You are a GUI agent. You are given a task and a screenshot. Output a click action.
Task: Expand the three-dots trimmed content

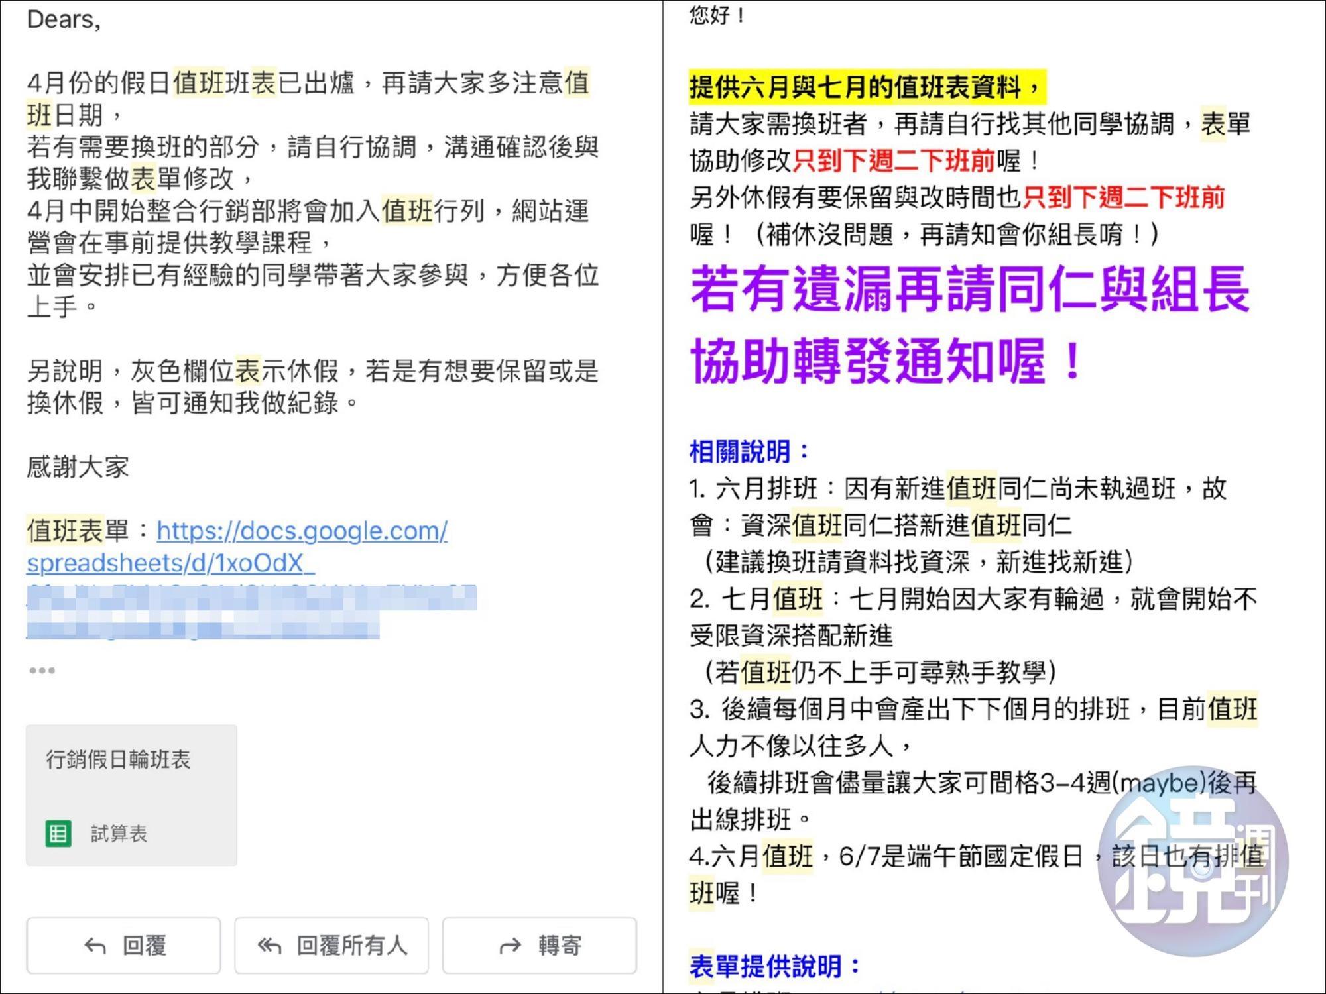pyautogui.click(x=42, y=671)
